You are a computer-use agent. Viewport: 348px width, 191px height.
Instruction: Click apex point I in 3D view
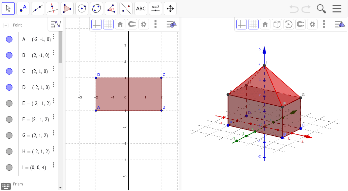(x=264, y=65)
